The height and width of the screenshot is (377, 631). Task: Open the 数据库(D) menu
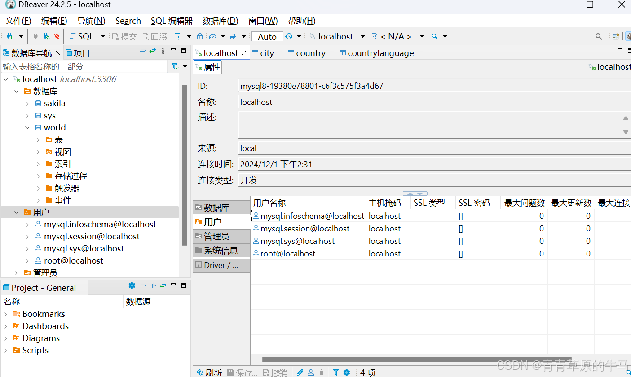tap(220, 21)
